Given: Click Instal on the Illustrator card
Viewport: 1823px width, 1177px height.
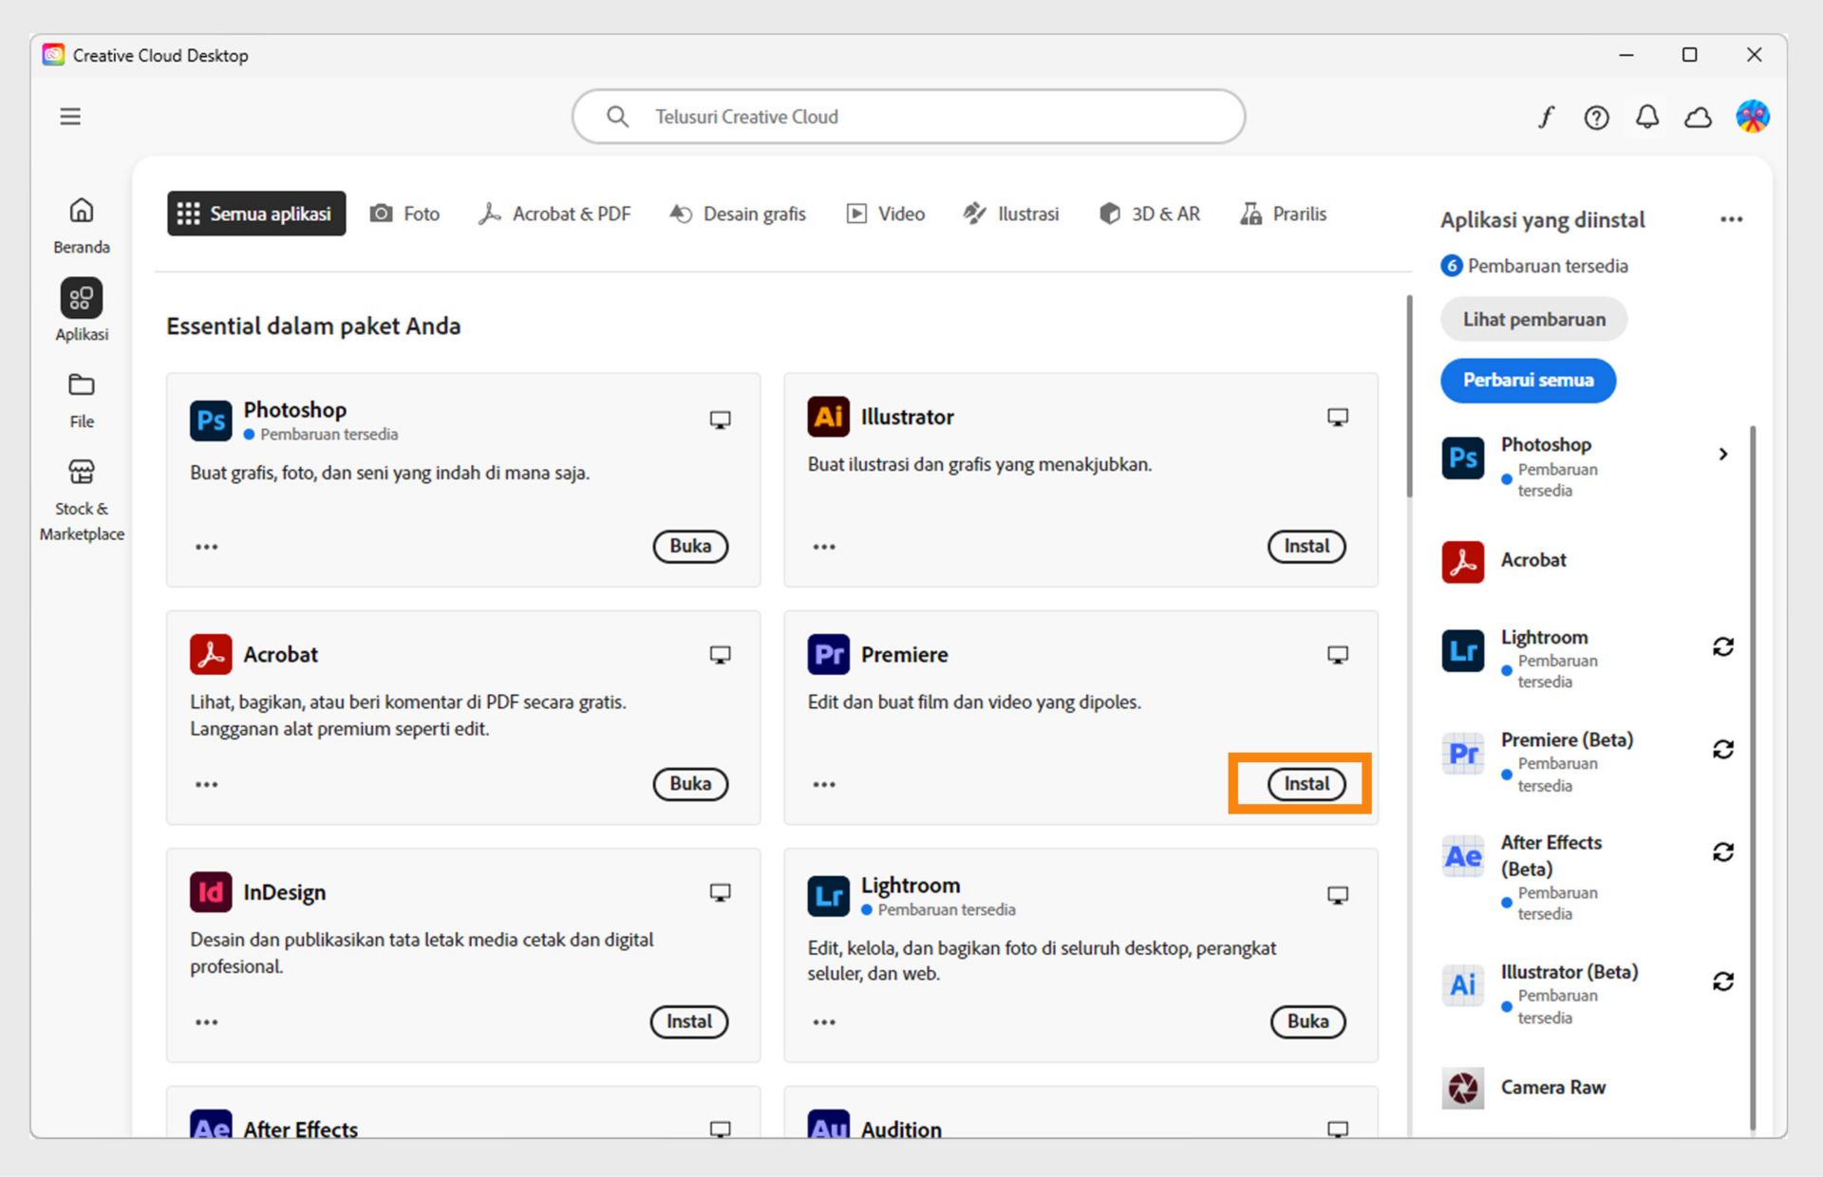Looking at the screenshot, I should pyautogui.click(x=1306, y=546).
